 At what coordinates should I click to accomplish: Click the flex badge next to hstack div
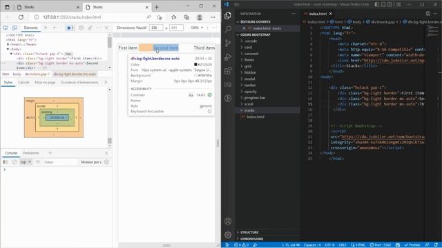pos(68,54)
